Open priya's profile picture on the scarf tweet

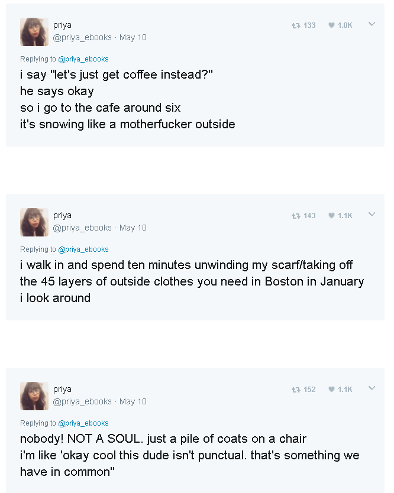coord(34,222)
